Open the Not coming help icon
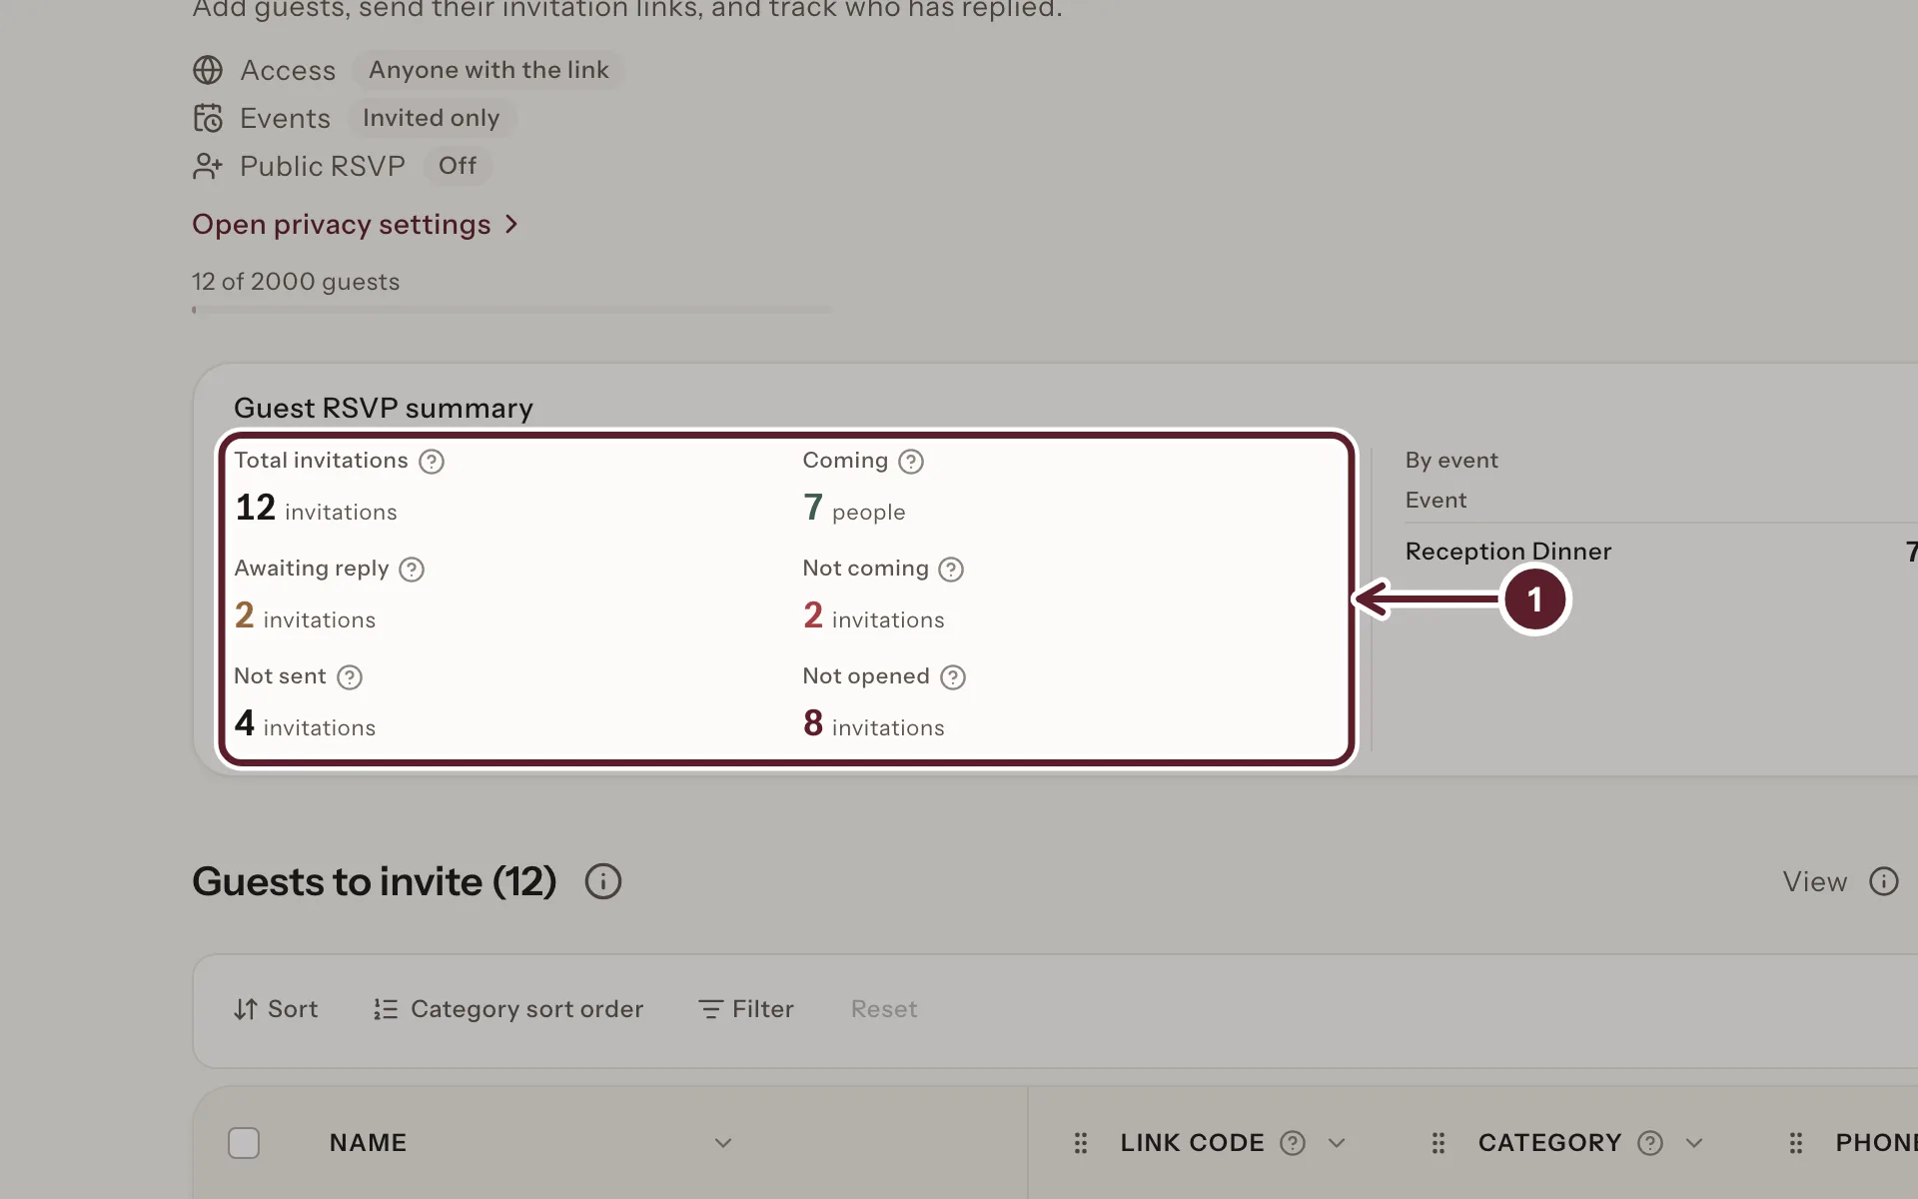 (951, 570)
